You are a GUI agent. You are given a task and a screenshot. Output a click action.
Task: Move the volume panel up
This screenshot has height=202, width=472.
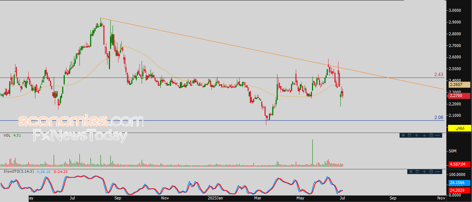pyautogui.click(x=417, y=135)
